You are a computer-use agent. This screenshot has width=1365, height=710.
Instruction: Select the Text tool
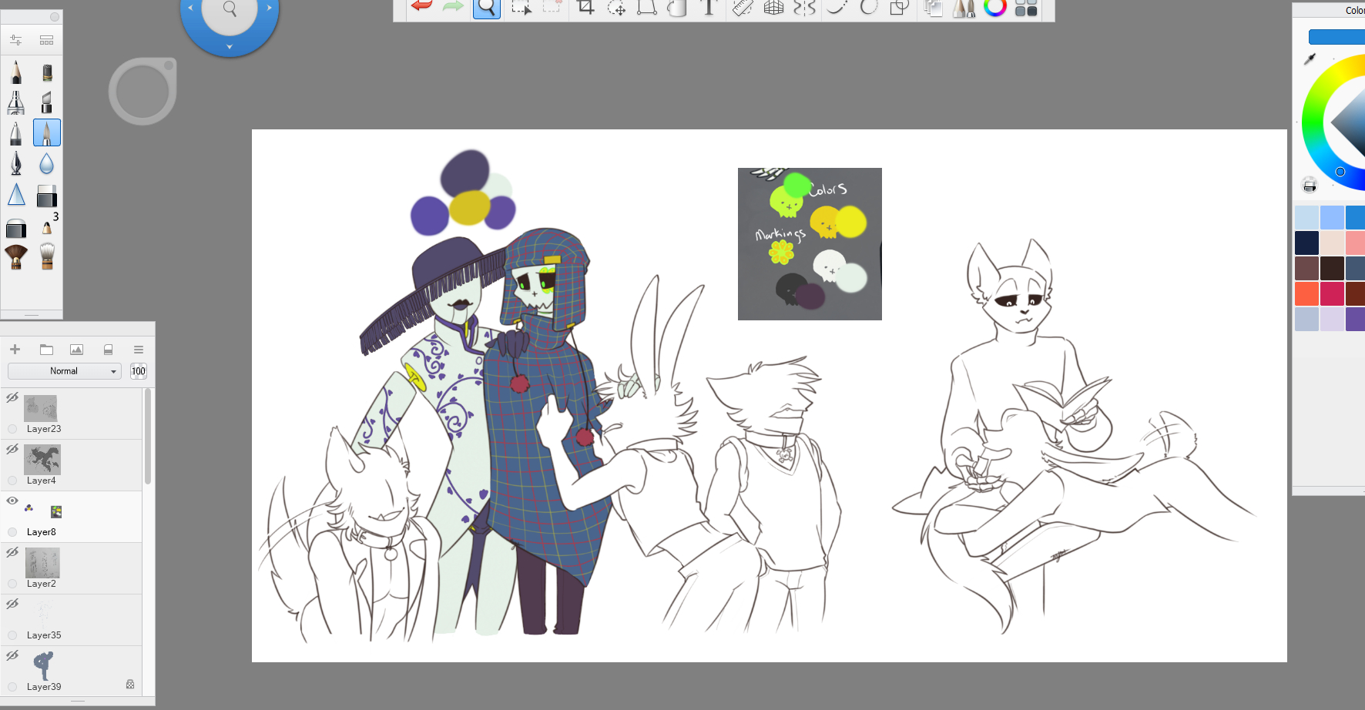[708, 8]
